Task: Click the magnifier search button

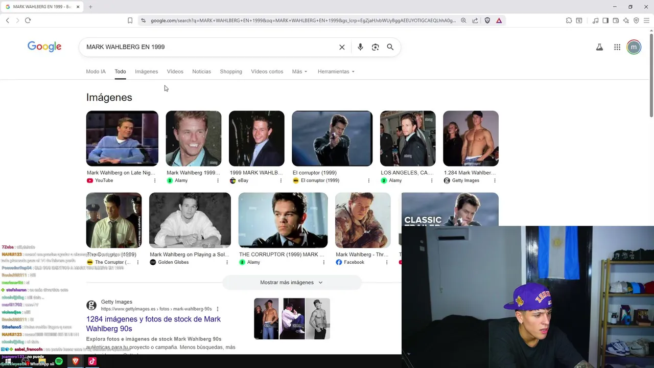Action: [x=390, y=47]
